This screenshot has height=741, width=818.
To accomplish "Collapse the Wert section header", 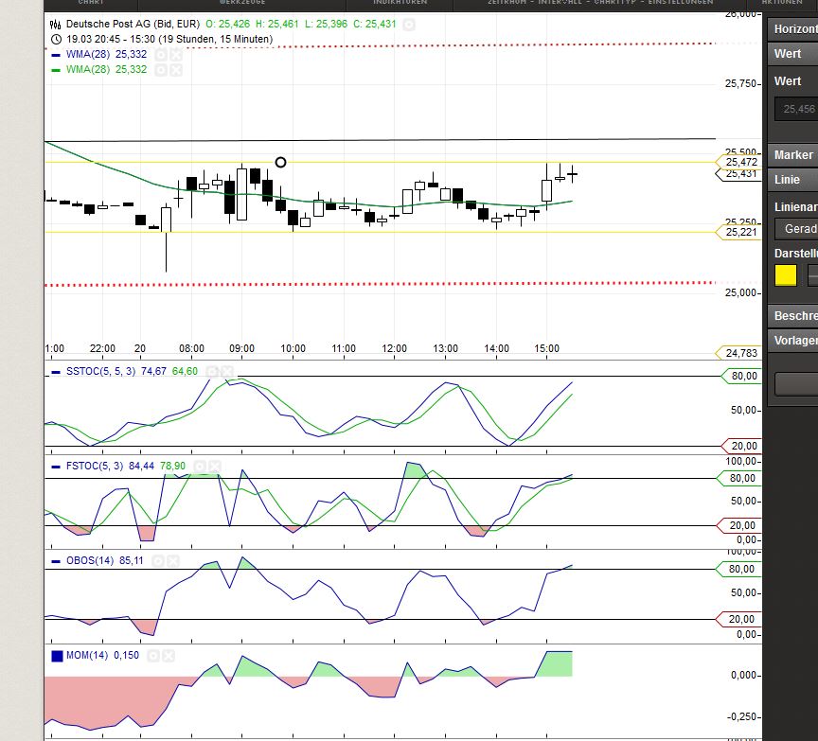I will point(793,54).
